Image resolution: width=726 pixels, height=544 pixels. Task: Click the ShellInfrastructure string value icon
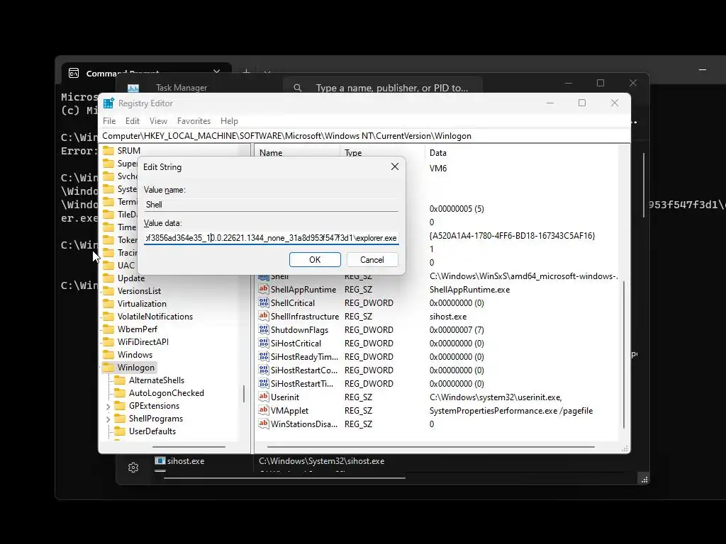coord(264,316)
